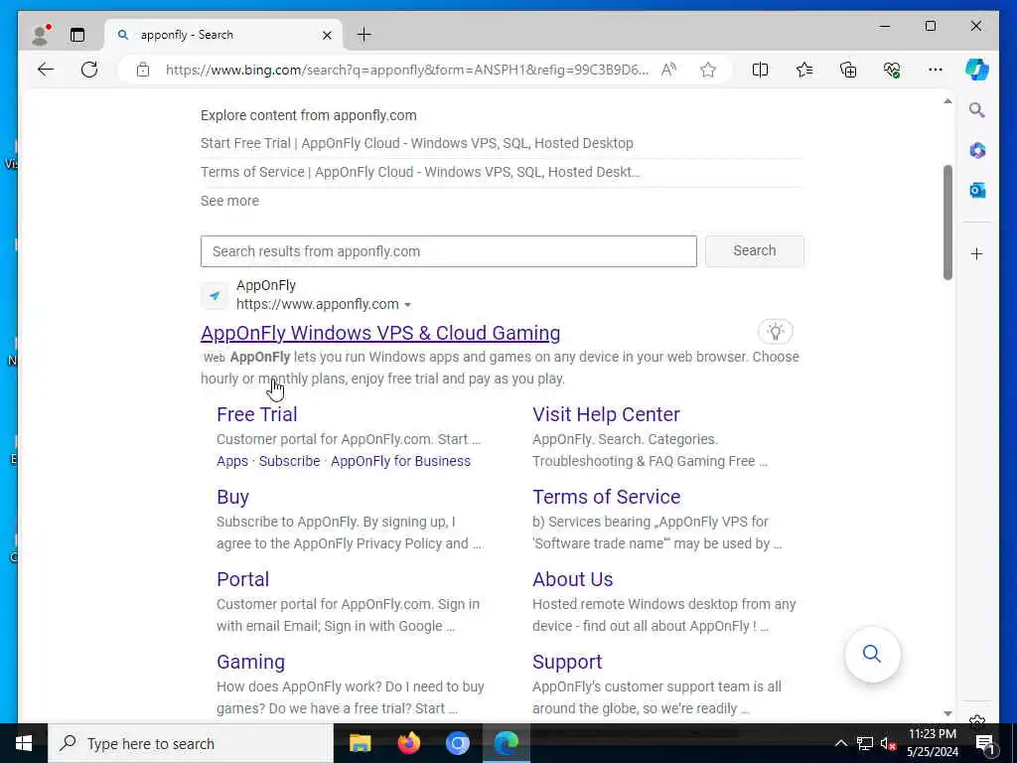Refresh the current page
Screen dimensions: 1017x763
coord(89,70)
